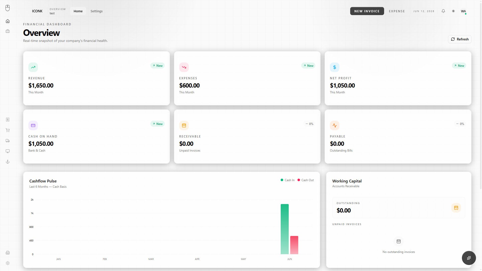Open the sparkle assistant floating button

coord(469,258)
